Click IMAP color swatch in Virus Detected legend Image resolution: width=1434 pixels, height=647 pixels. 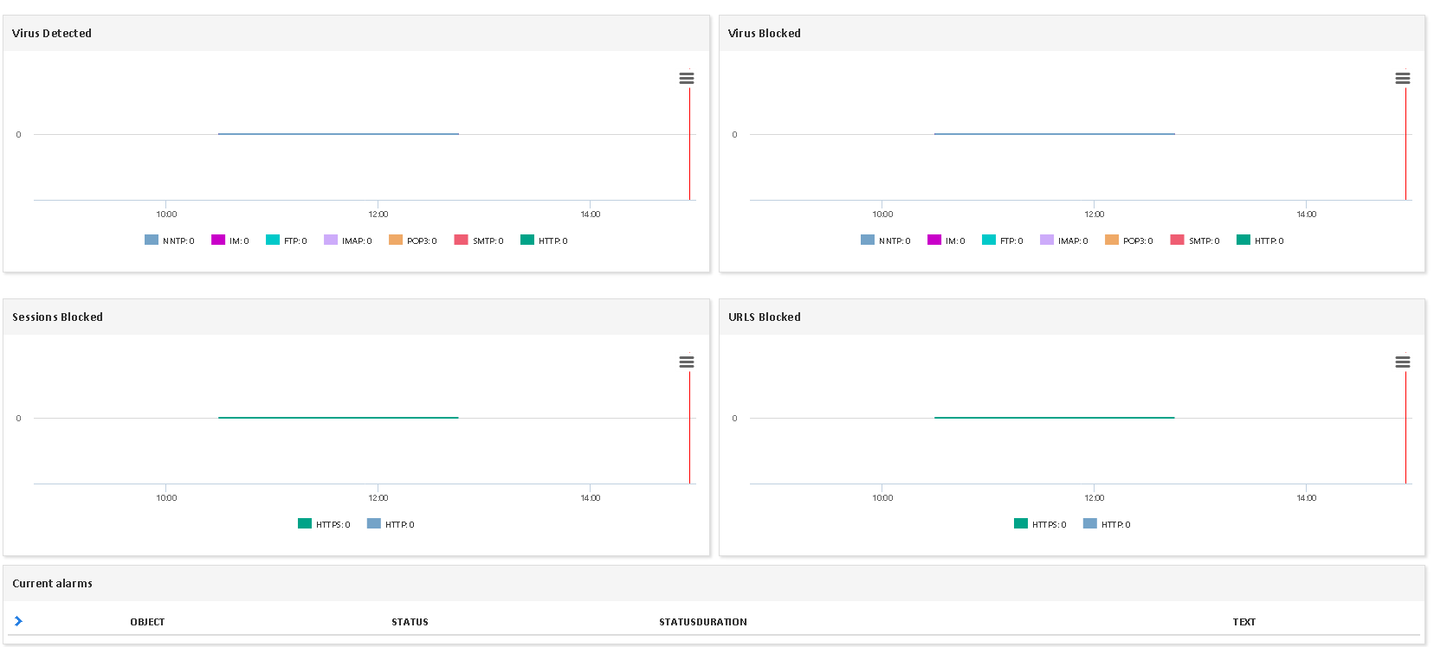[331, 240]
